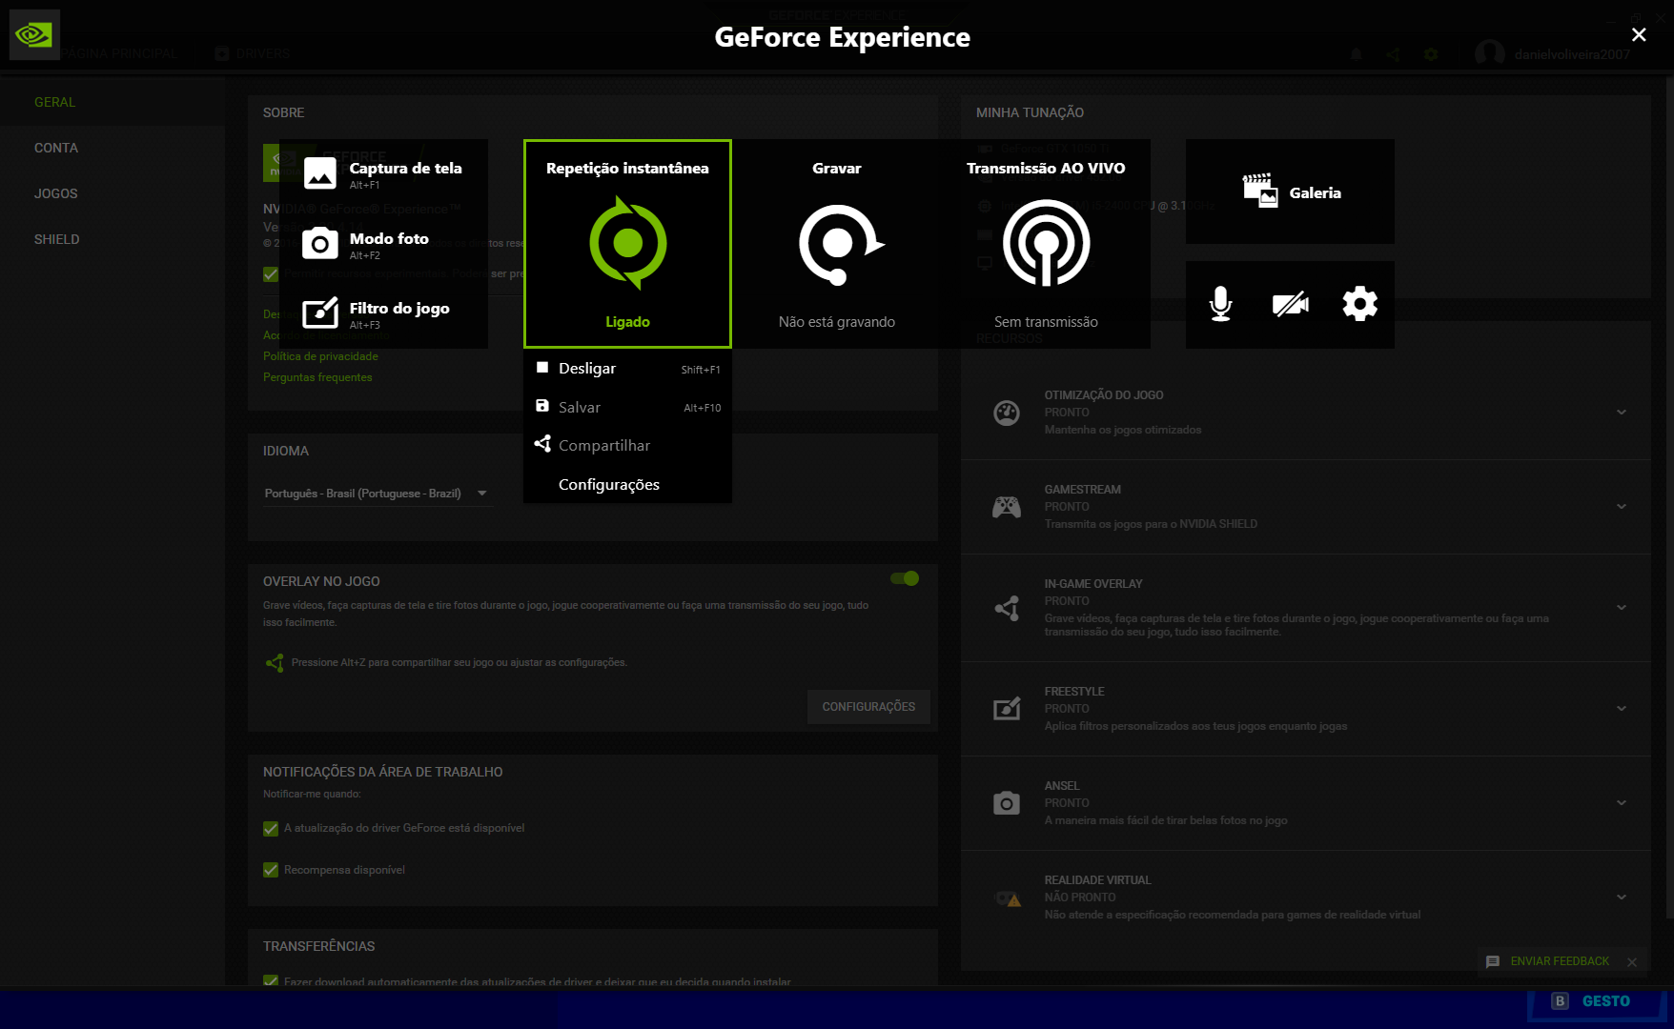The width and height of the screenshot is (1674, 1029).
Task: Click the header share icon
Action: click(x=1394, y=54)
